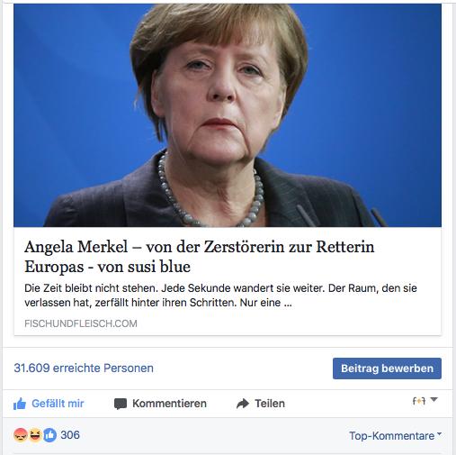The width and height of the screenshot is (456, 455).
Task: Click the Gefällt mir text label
Action: pyautogui.click(x=58, y=404)
